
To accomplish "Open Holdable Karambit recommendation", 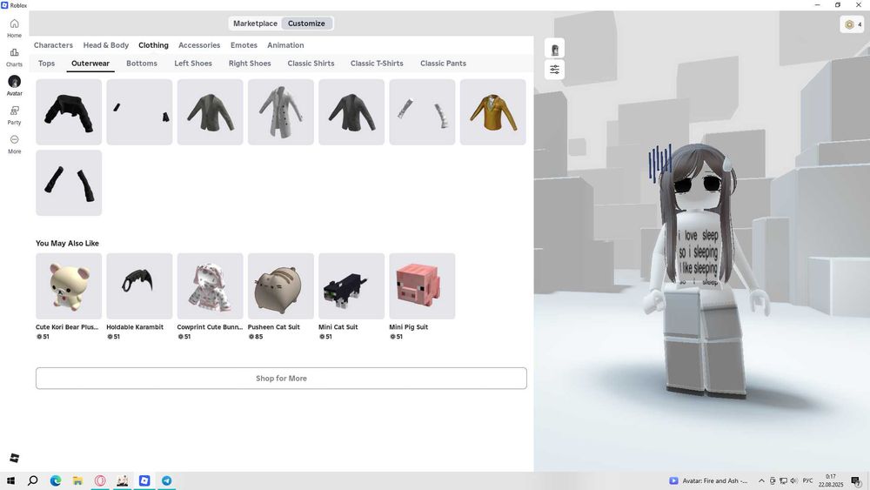I will tap(139, 286).
